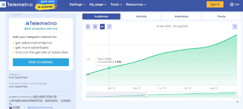The width and height of the screenshot is (243, 109).
Task: Click the Channel location and language label
Action: [x=28, y=83]
